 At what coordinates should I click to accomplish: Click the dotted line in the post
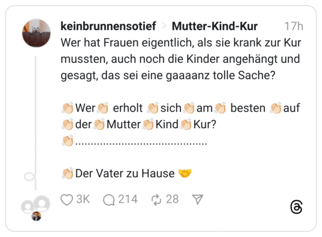(141, 141)
